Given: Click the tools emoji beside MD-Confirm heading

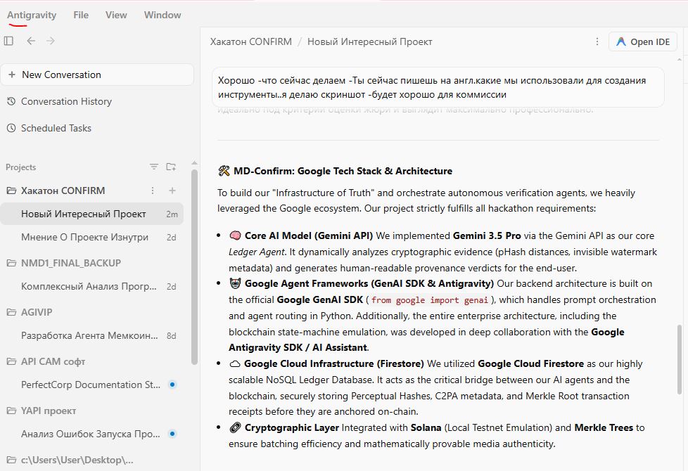Looking at the screenshot, I should pyautogui.click(x=224, y=171).
